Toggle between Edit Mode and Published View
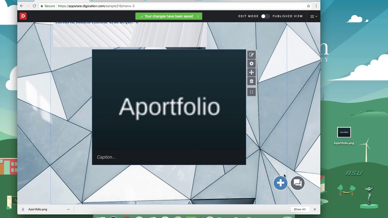Viewport: 388px width, 218px height. click(x=265, y=16)
